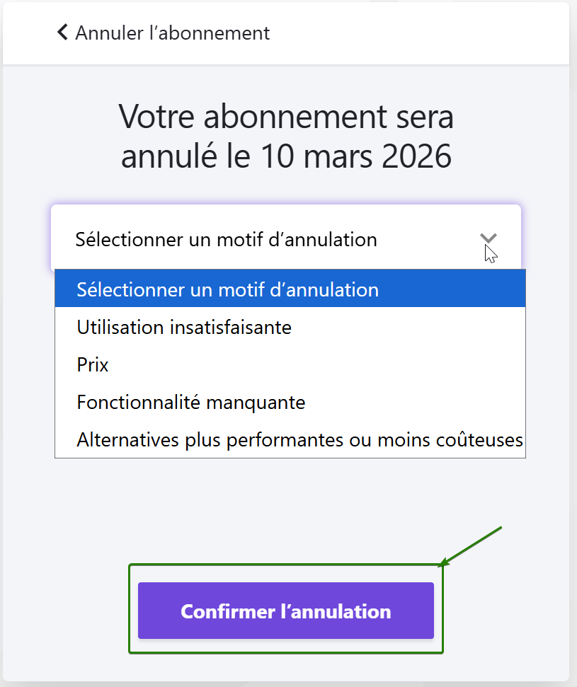
Task: Pick the 'Fonctionnalité manquante' option
Action: 191,403
